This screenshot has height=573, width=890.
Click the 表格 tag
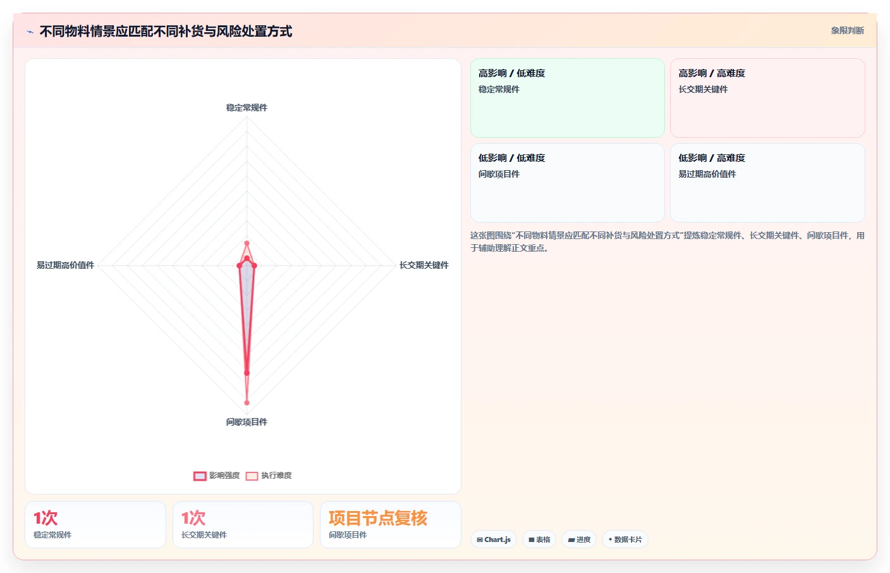tap(539, 539)
